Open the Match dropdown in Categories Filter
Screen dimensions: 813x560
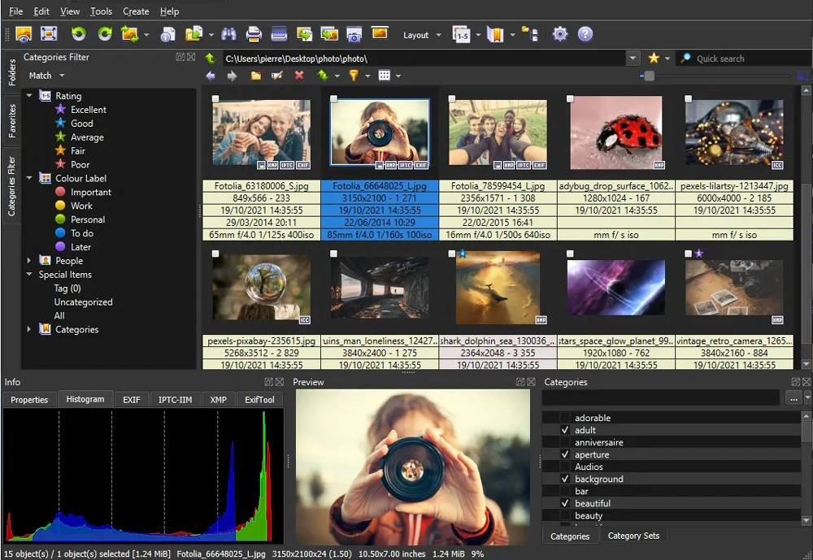point(46,76)
